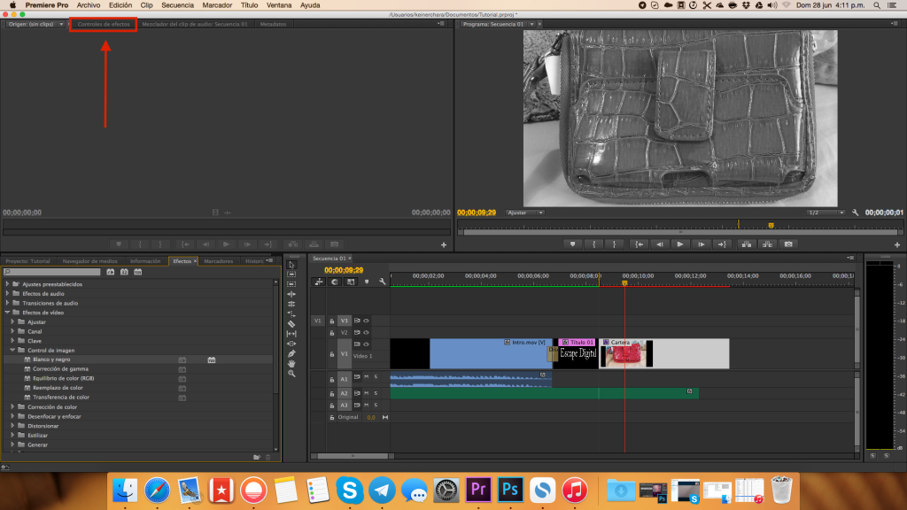Screen dimensions: 907x510
Task: Solo audio track A2 with the S button
Action: 376,393
